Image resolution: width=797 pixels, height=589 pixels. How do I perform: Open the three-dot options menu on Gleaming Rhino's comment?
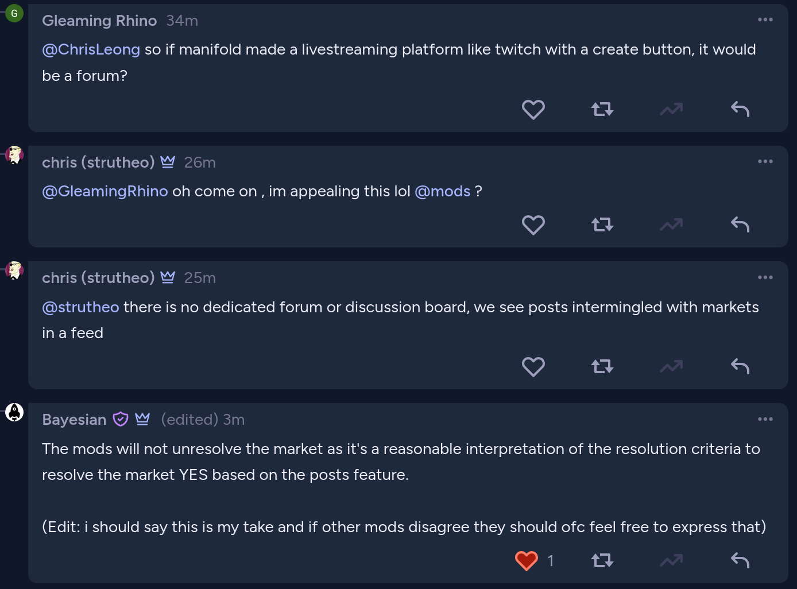[x=765, y=20]
